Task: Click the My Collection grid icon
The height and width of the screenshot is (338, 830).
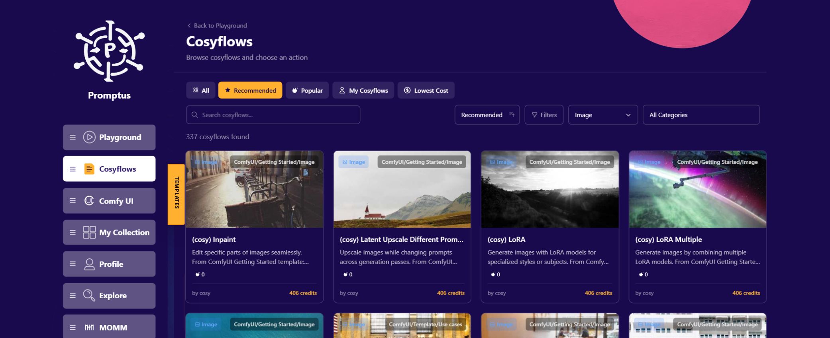Action: coord(89,232)
